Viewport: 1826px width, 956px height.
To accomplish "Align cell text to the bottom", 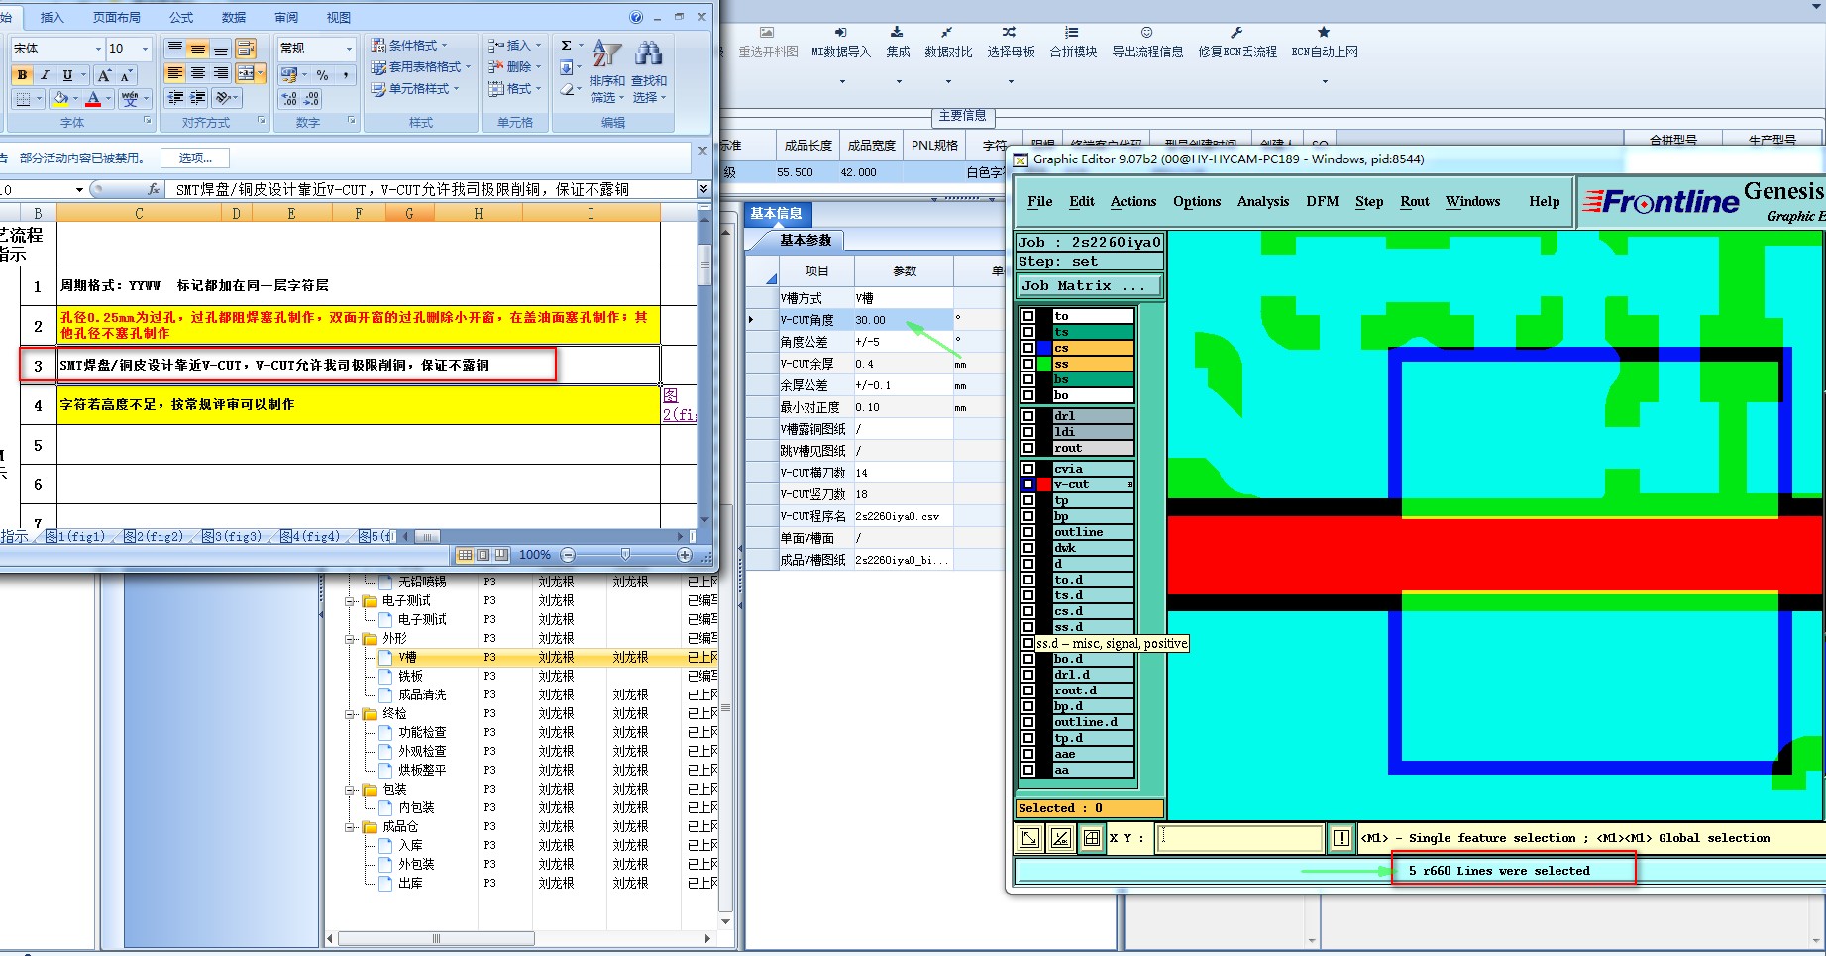I will (221, 49).
